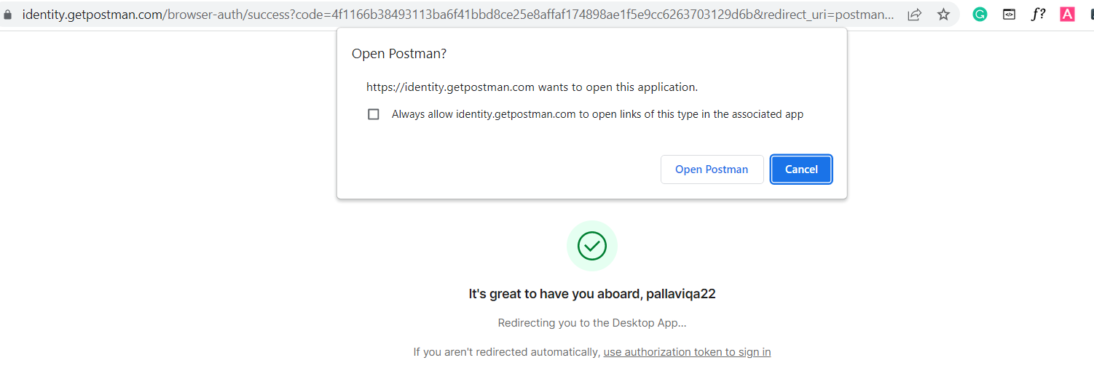Click the Open Postman button
Image resolution: width=1094 pixels, height=371 pixels.
click(x=712, y=169)
